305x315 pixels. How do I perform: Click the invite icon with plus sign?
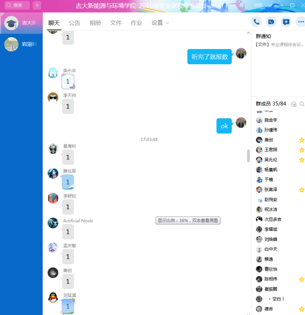click(x=286, y=22)
